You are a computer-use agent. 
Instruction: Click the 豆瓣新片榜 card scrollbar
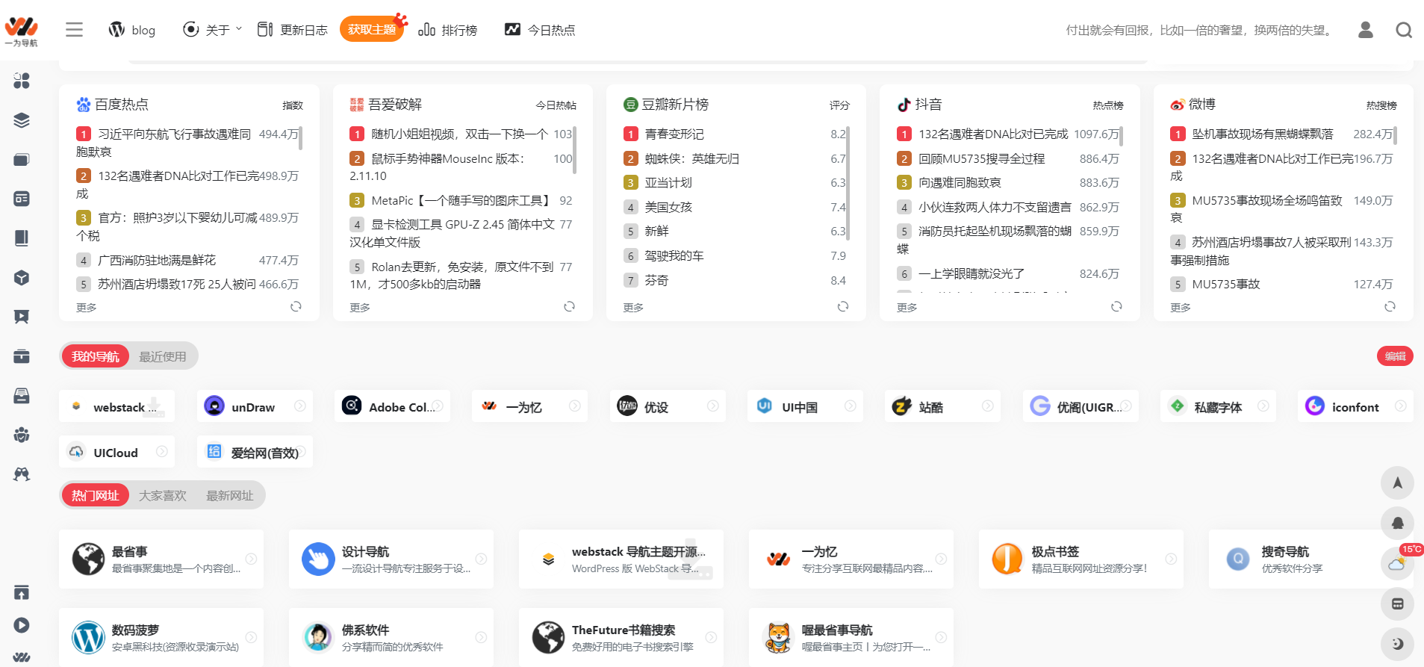848,182
